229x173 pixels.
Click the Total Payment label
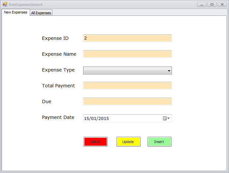58,86
